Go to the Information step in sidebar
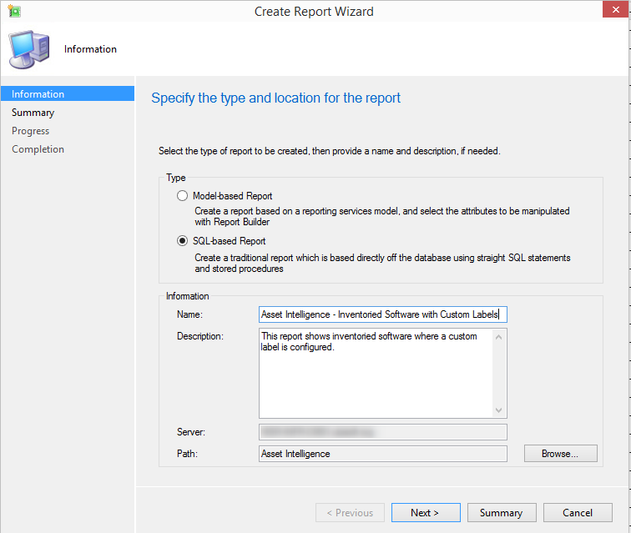The width and height of the screenshot is (631, 533). pyautogui.click(x=68, y=93)
